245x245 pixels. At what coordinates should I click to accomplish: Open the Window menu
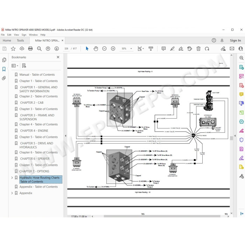pos(33,35)
